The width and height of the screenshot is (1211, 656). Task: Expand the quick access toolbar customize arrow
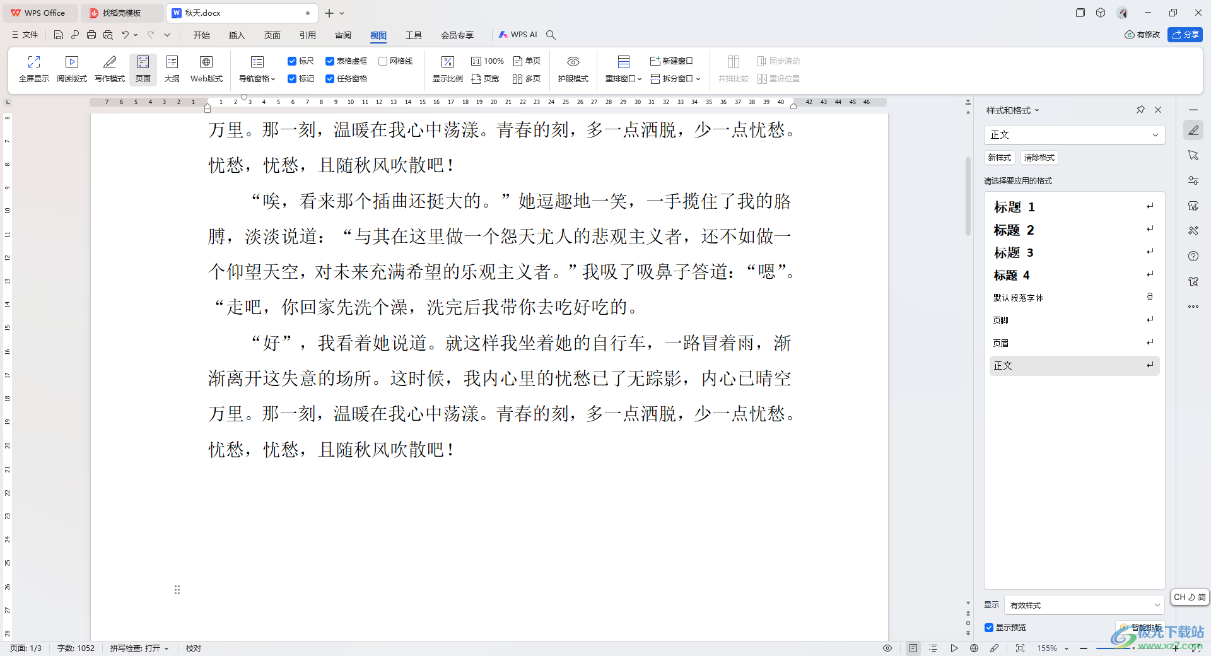[167, 35]
